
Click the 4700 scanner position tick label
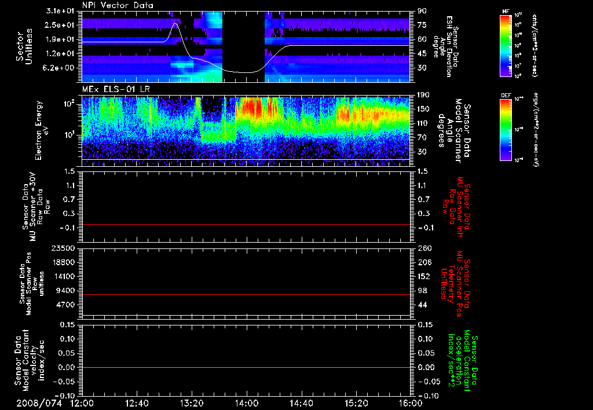tap(65, 305)
